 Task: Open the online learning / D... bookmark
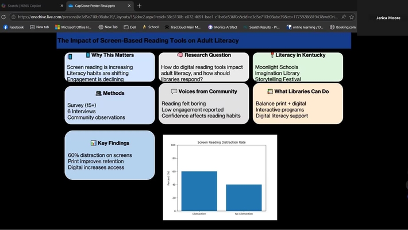coord(305,27)
